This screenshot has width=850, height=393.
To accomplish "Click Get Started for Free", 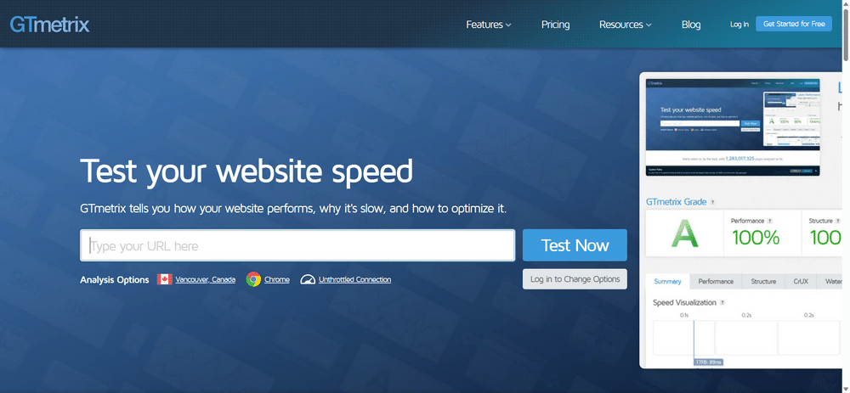I will point(794,24).
